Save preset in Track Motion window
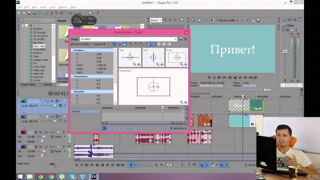This screenshot has height=180, width=320. [180, 39]
